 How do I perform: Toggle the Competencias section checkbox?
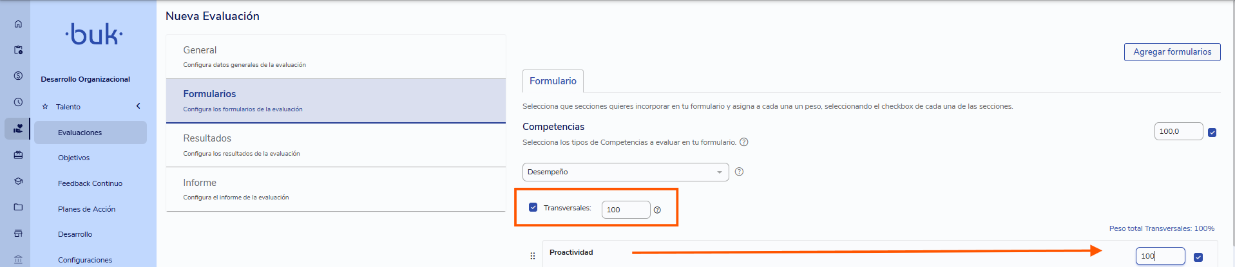point(1212,133)
